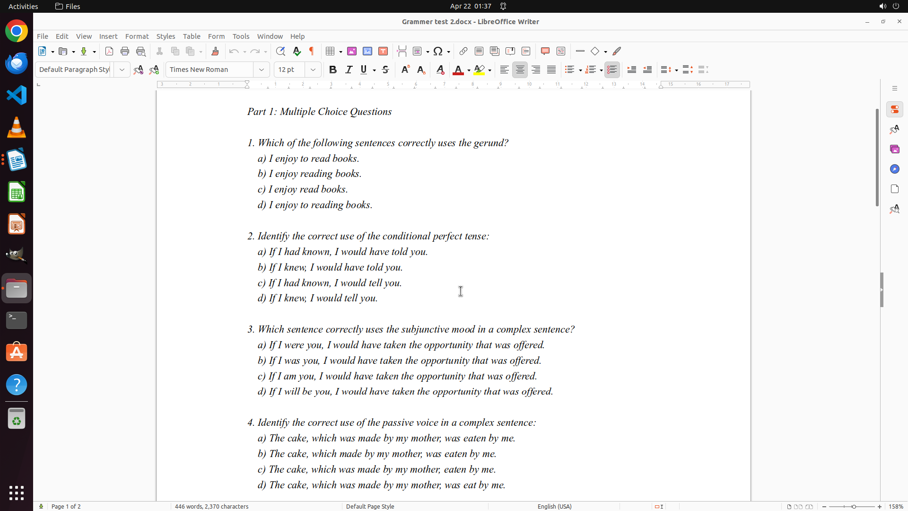Screen dimensions: 908x511
Task: Export document directly as PDF
Action: [x=109, y=51]
